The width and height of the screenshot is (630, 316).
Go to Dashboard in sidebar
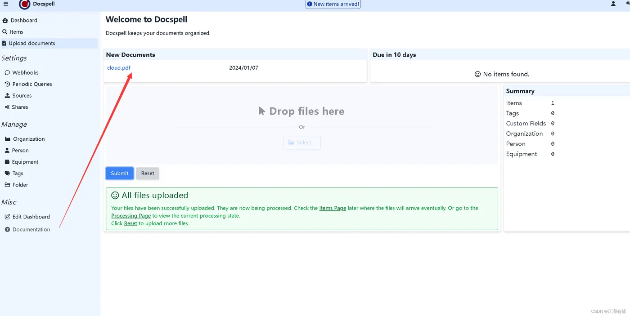pos(49,20)
